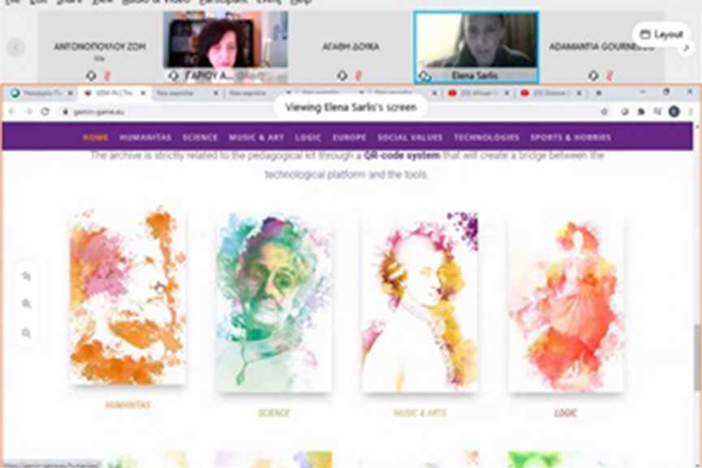Click the red muted mic under ΑΝΤΩΝΟΠΟΥΛΟΥ ΖΩΗ

coord(107,76)
